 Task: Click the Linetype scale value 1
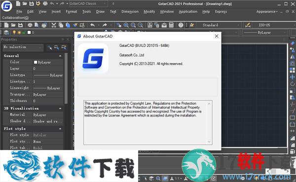[x=48, y=82]
